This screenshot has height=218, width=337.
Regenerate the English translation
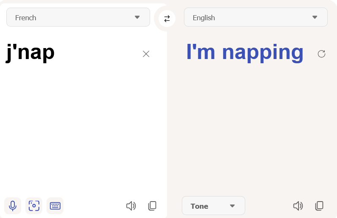[x=321, y=54]
